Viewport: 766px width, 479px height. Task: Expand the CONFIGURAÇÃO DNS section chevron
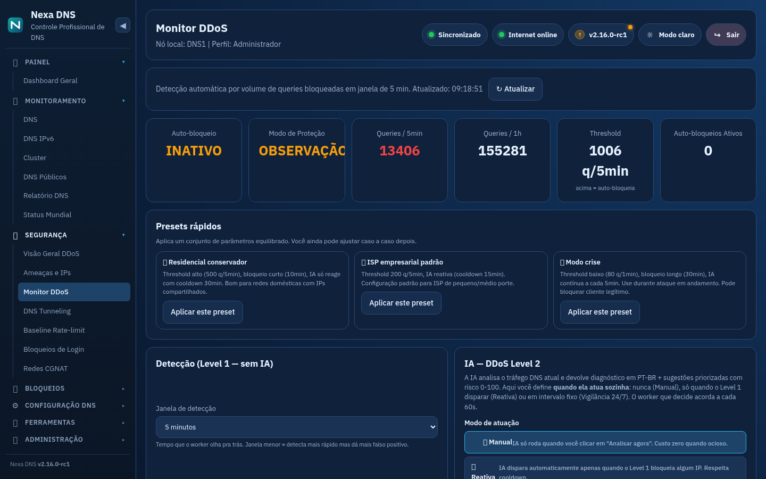pos(123,406)
